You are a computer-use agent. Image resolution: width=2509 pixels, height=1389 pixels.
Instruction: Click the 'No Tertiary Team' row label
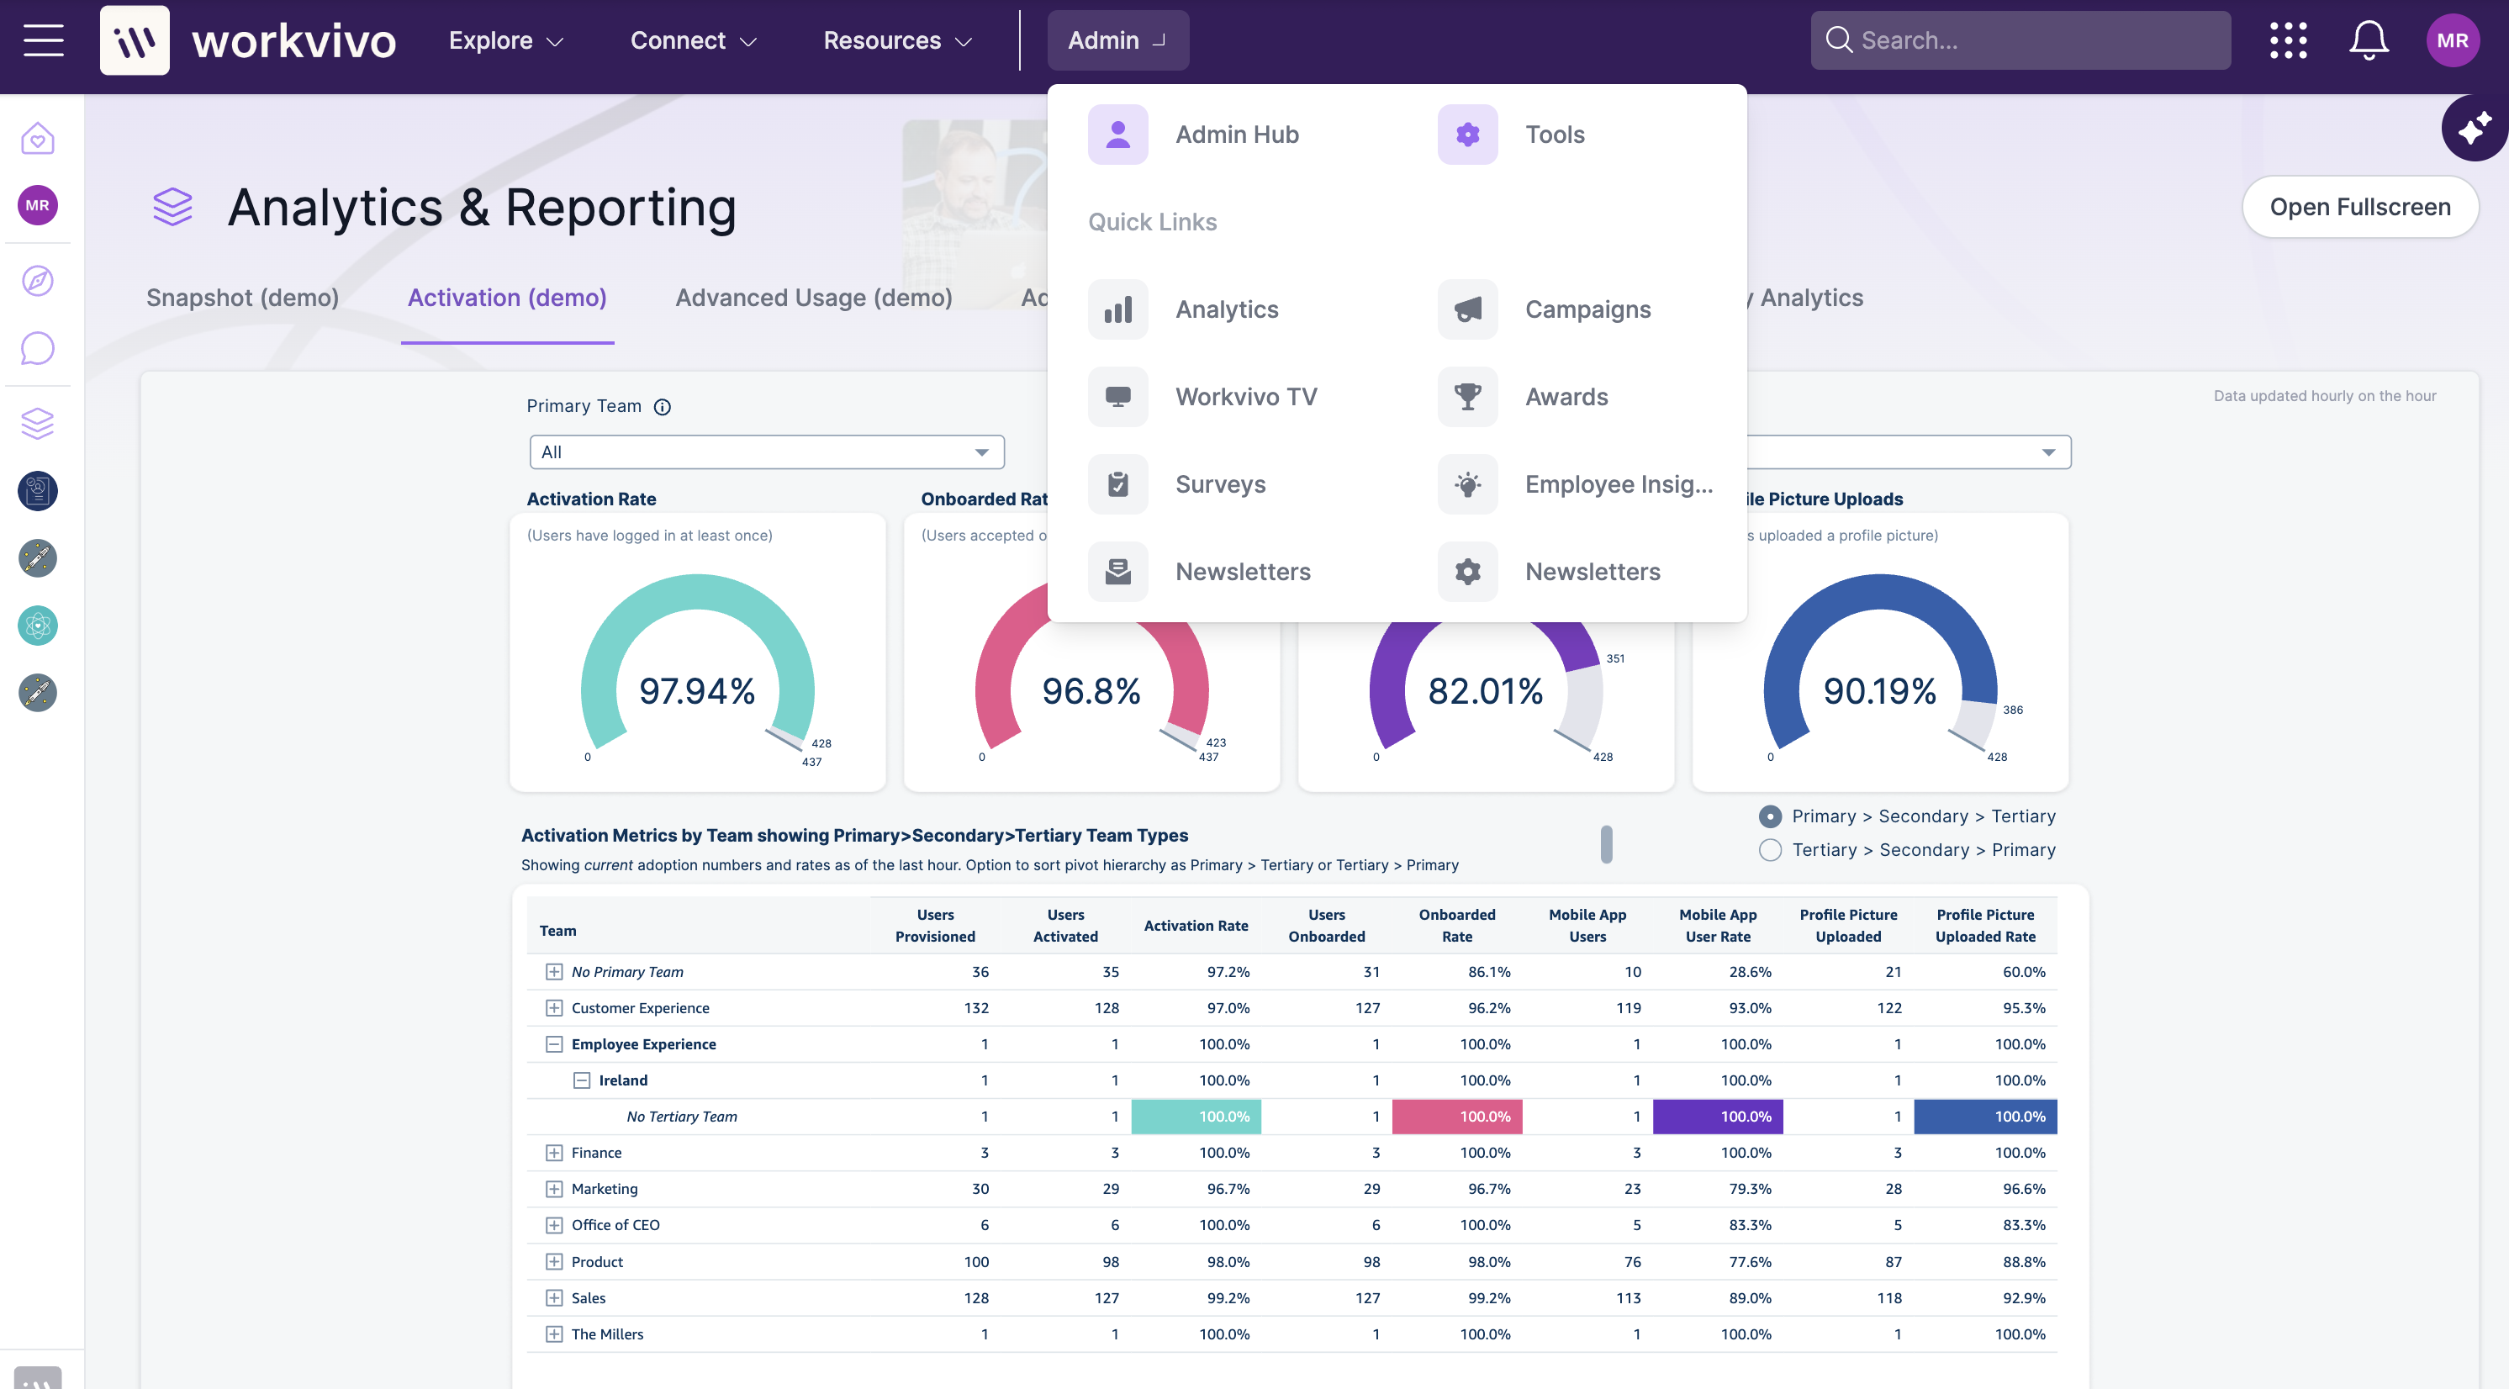[x=682, y=1117]
